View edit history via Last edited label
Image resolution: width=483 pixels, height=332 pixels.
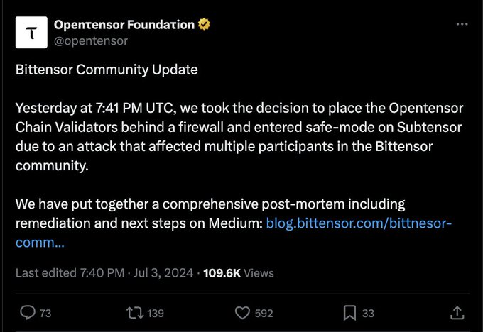[x=70, y=273]
